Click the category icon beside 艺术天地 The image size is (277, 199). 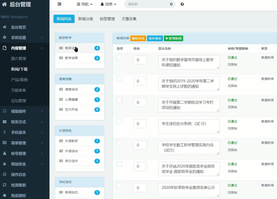(x=61, y=109)
